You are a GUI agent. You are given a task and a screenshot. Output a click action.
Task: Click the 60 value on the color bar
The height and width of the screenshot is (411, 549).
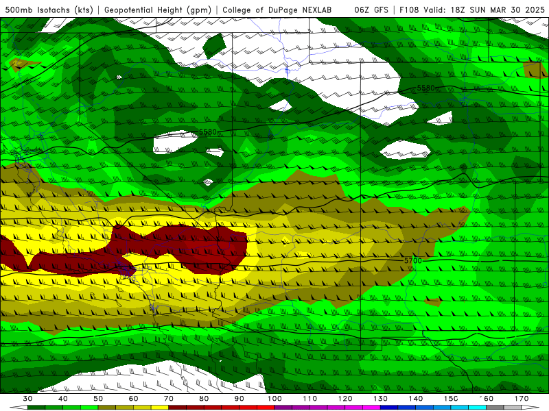133,399
